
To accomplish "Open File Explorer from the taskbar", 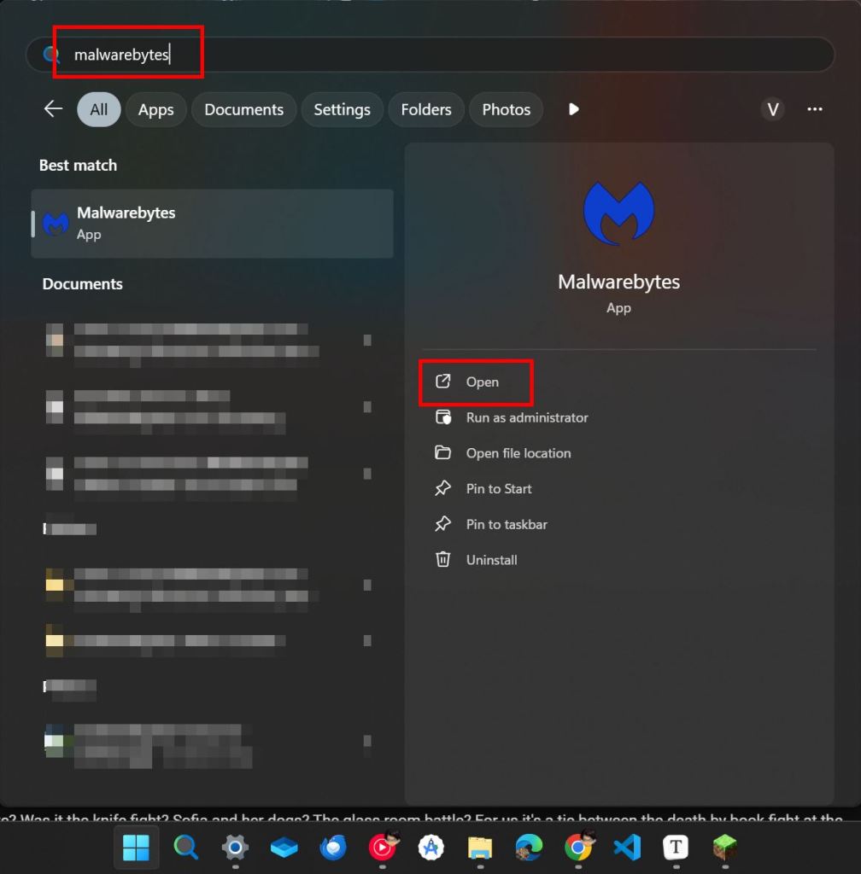I will point(480,848).
